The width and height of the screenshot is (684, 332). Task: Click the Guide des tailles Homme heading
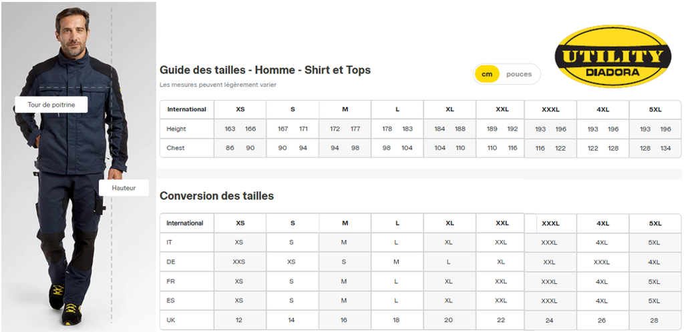click(x=265, y=70)
